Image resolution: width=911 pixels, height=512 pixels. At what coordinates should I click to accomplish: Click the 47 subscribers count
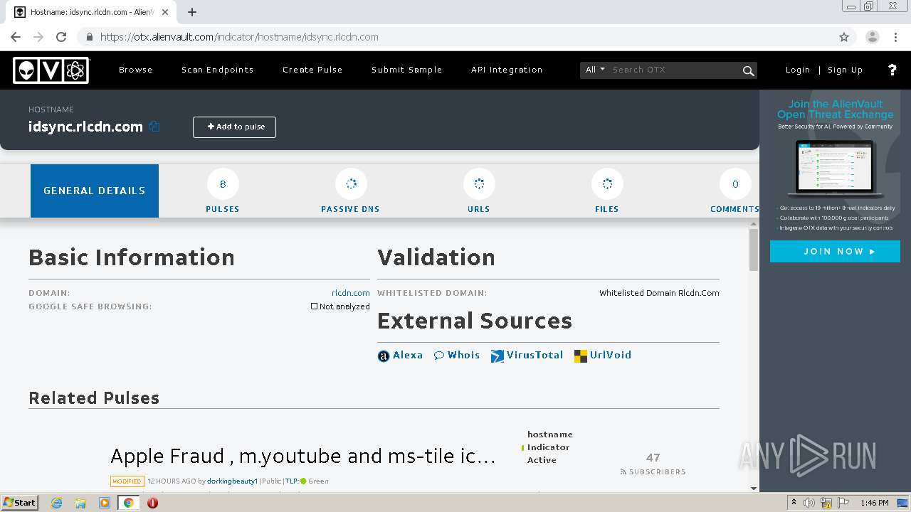[x=653, y=458]
